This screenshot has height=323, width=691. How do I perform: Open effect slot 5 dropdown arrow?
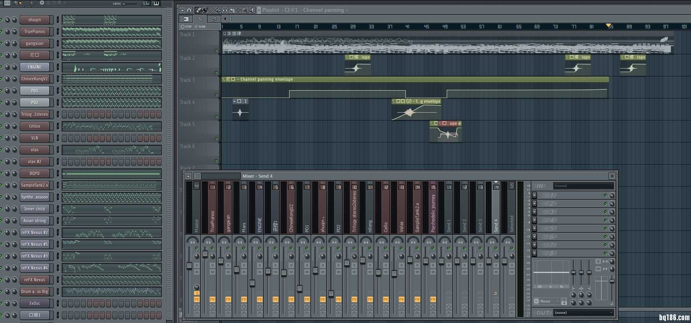pyautogui.click(x=534, y=228)
